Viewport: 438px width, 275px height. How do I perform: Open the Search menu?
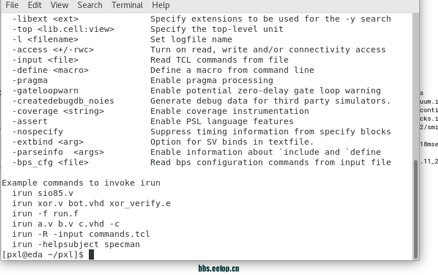90,5
